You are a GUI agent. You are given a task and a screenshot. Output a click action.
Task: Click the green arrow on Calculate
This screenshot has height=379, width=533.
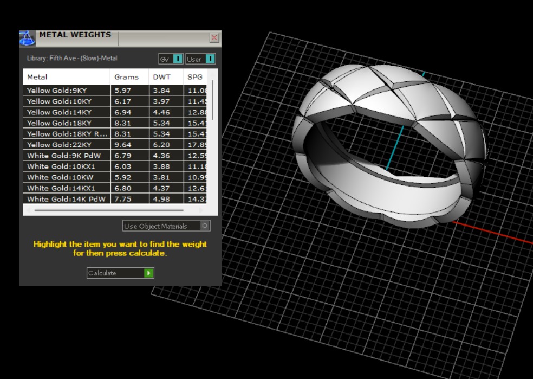pos(149,273)
